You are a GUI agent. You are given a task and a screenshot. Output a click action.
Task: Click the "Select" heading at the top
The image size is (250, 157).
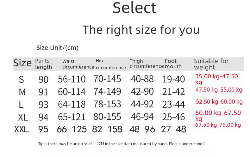pyautogui.click(x=134, y=8)
